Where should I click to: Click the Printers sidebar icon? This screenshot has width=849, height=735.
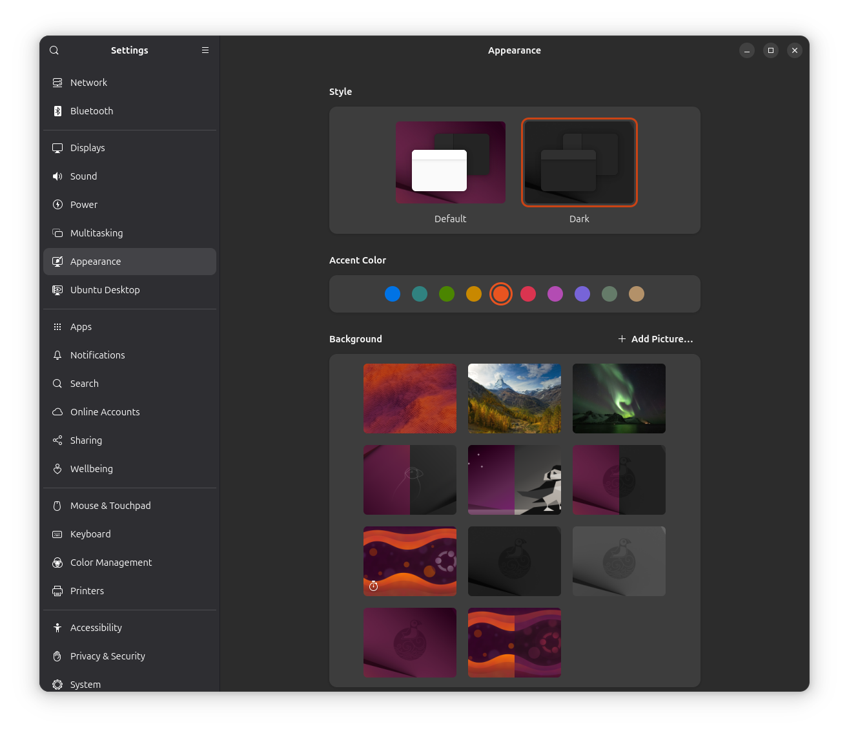coord(57,590)
